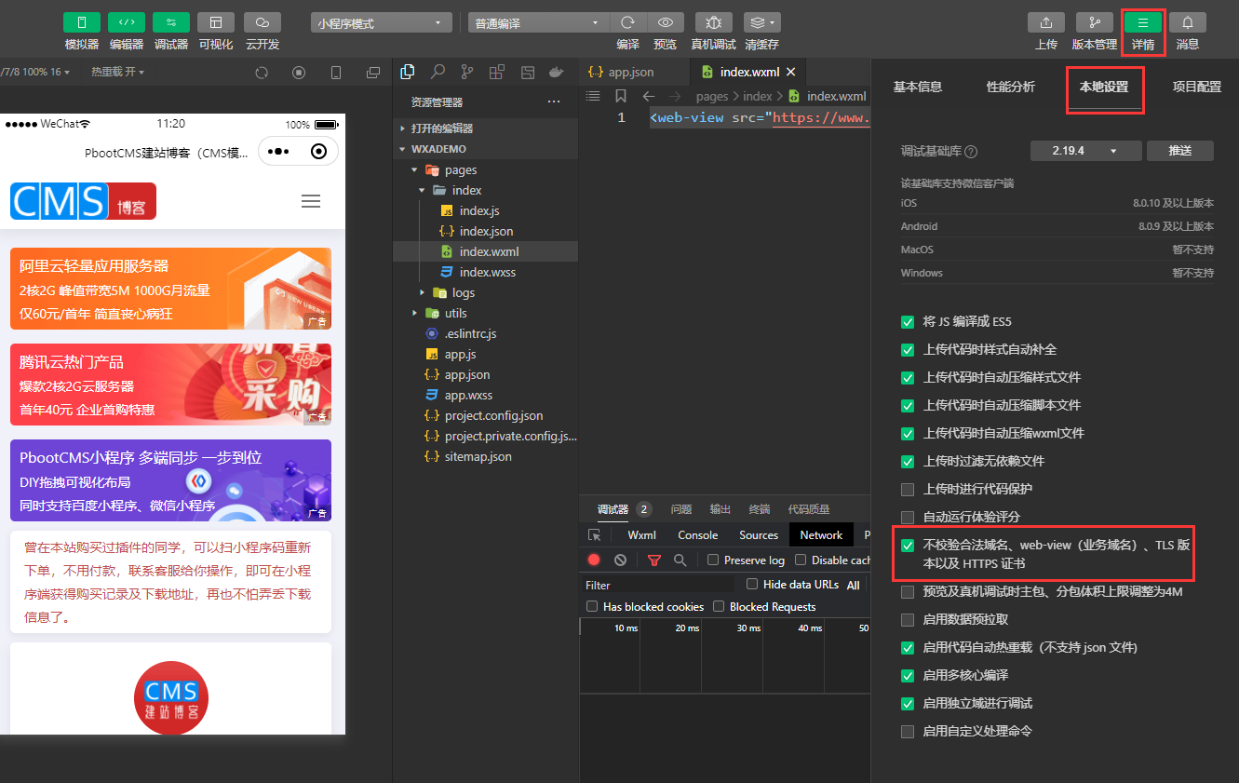Check the 启用数据预取 option
1239x783 pixels.
click(908, 619)
